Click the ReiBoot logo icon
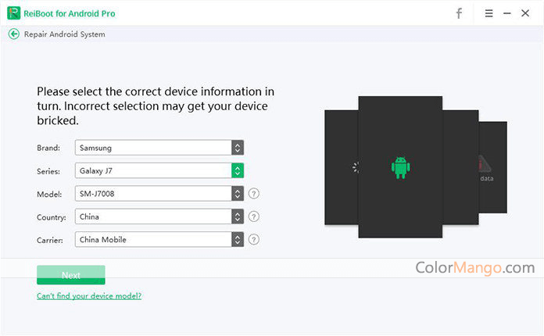Image resolution: width=544 pixels, height=336 pixels. (x=14, y=13)
